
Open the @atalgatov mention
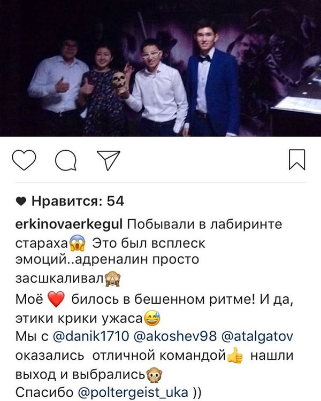click(x=257, y=336)
